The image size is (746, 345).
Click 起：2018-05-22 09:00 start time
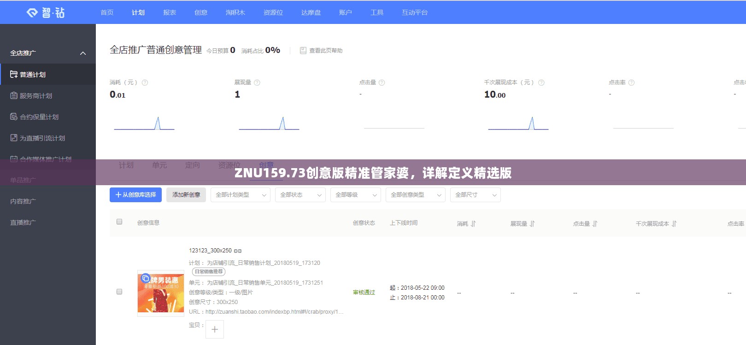pos(417,288)
